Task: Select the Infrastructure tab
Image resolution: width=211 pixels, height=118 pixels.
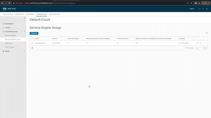Action: (x=42, y=14)
